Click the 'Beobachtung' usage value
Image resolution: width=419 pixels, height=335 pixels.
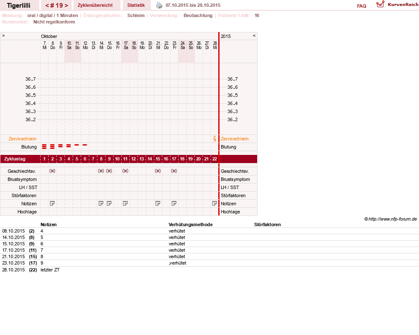tap(198, 15)
